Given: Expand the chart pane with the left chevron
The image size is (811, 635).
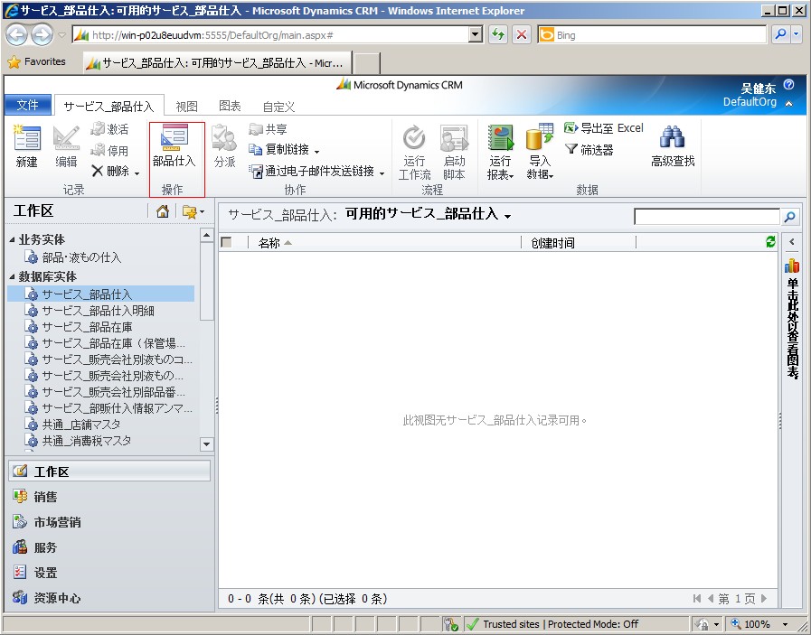Looking at the screenshot, I should tap(792, 241).
